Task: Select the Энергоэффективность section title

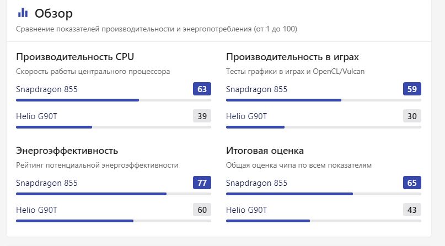Action: click(67, 151)
